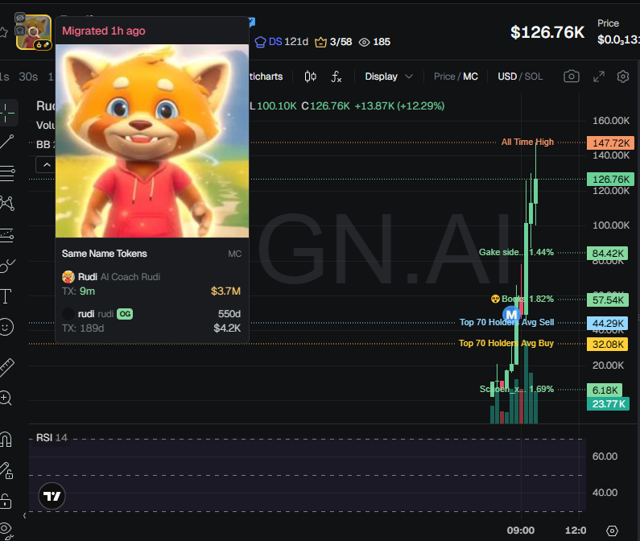Open the rudi OG token row

[151, 321]
